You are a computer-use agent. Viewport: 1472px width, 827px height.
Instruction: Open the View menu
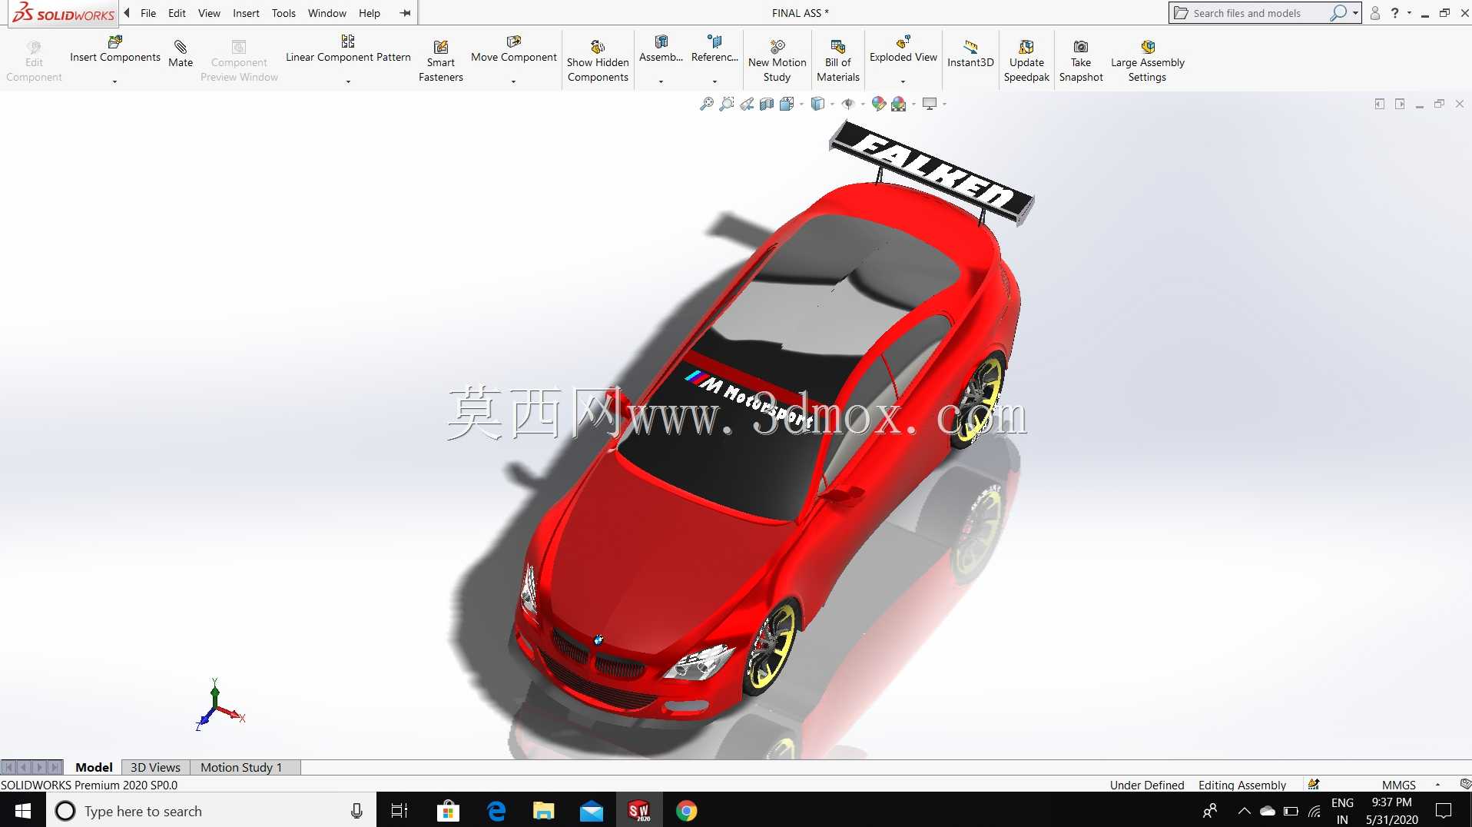[x=209, y=13]
